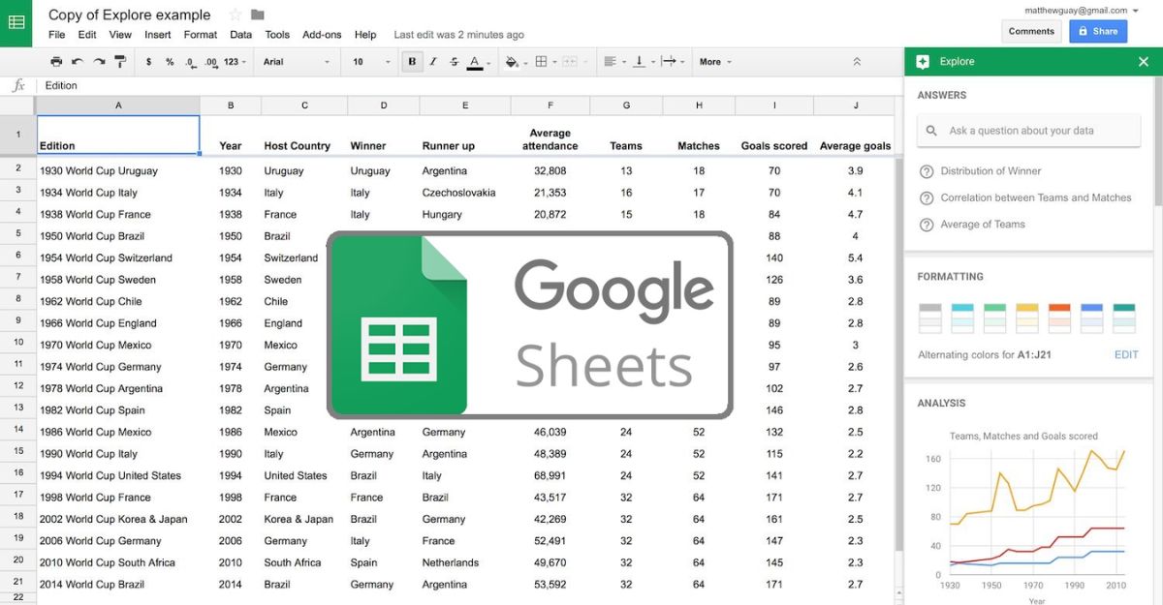
Task: Select the row 10 header
Action: click(18, 343)
